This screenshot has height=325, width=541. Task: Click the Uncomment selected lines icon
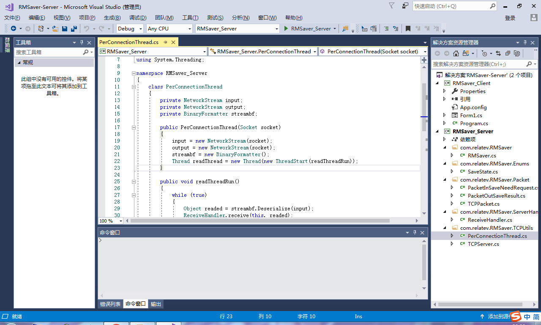point(396,29)
